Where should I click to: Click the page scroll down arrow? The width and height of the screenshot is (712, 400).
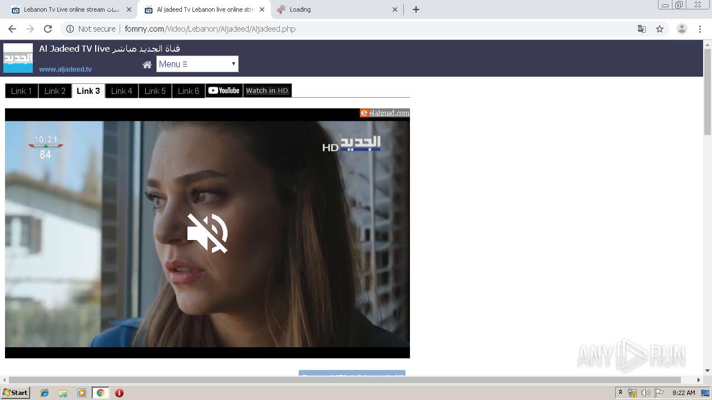coord(708,371)
